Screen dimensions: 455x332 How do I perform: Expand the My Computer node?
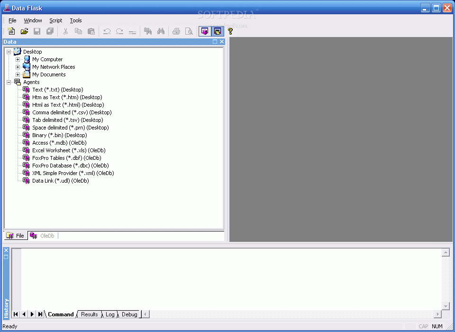(x=18, y=59)
